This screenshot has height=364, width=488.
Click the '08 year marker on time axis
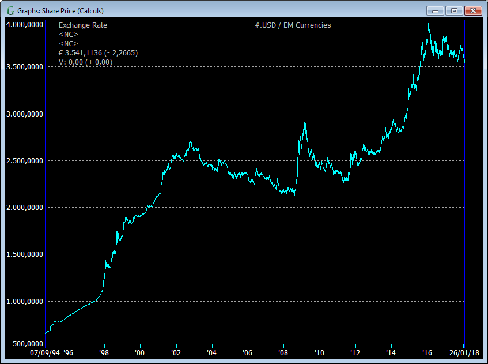point(283,354)
